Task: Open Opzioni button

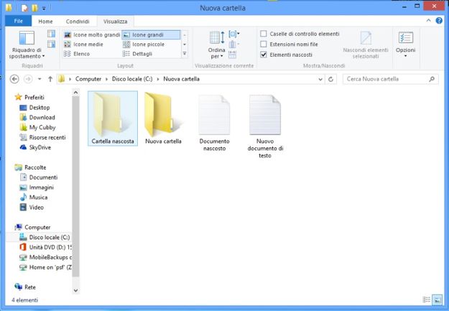Action: point(405,45)
